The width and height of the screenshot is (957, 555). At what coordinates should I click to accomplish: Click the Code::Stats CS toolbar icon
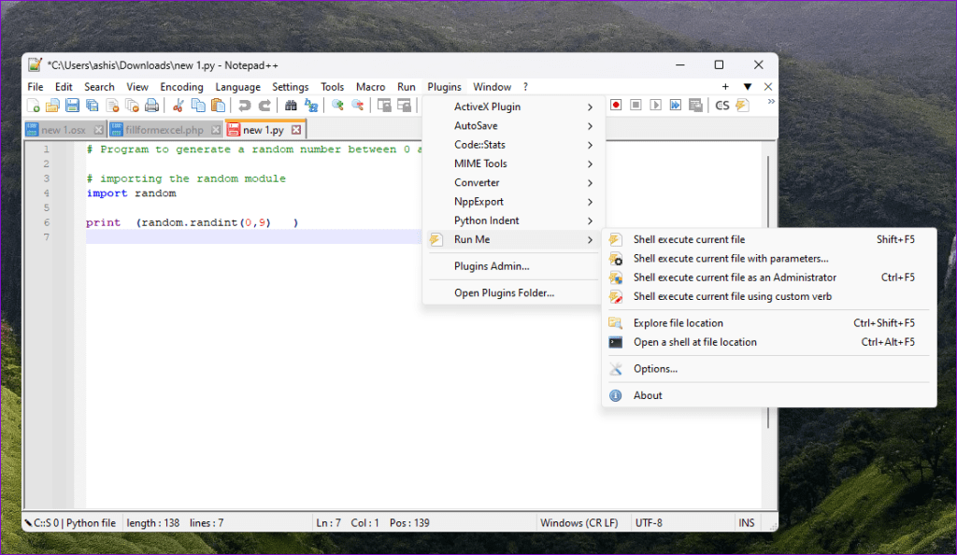pos(722,105)
